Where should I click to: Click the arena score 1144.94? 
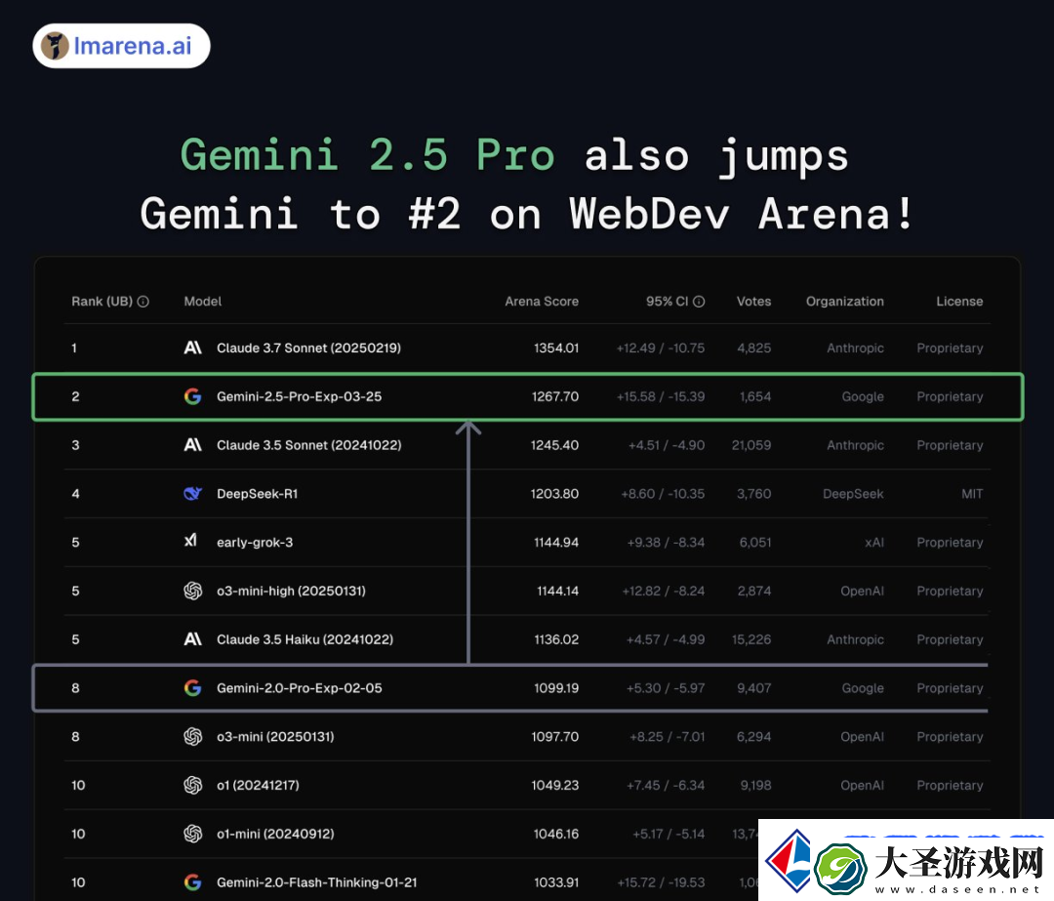click(x=556, y=543)
